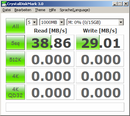Maximize the CrystalDiskMark window
The width and height of the screenshot is (130, 116).
tap(120, 4)
